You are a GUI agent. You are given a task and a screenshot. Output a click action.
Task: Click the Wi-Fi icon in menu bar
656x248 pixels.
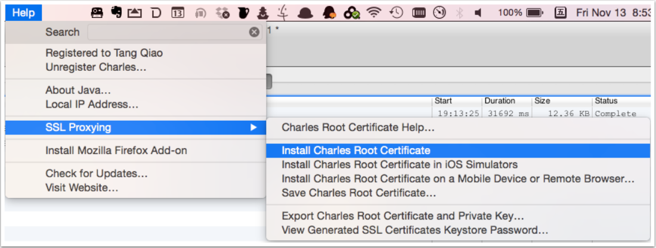373,13
